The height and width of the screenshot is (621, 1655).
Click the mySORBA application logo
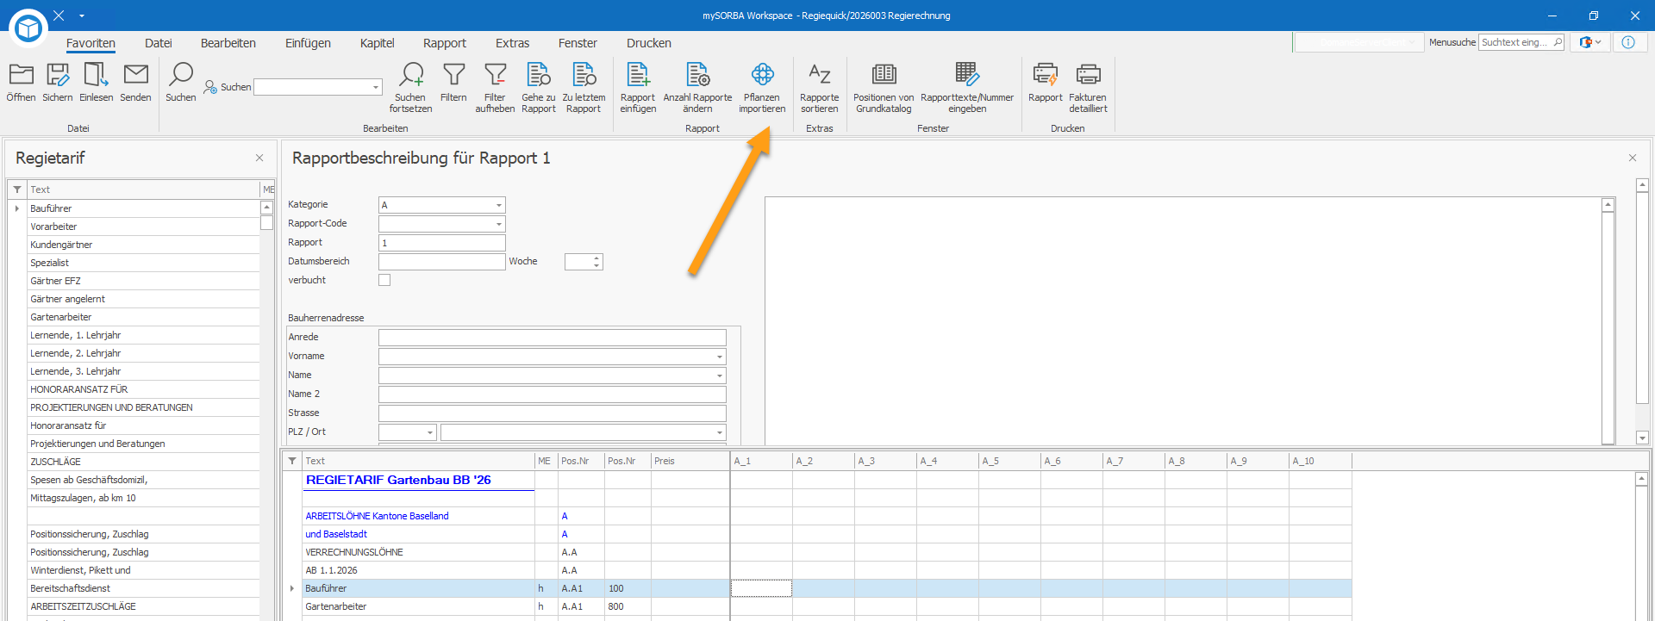pos(28,28)
